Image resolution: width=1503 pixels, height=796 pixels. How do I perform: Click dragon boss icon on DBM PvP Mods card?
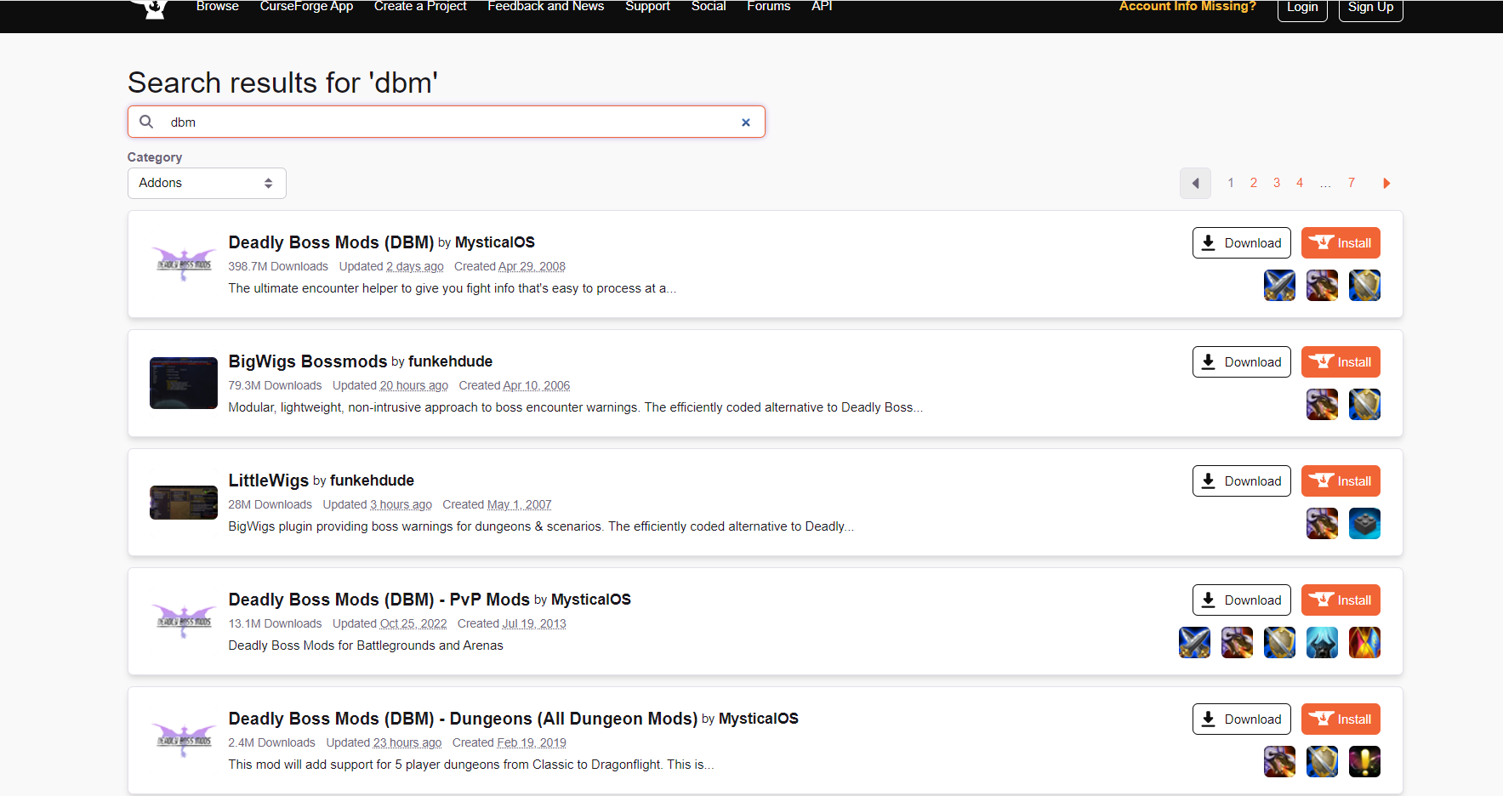[x=1237, y=643]
